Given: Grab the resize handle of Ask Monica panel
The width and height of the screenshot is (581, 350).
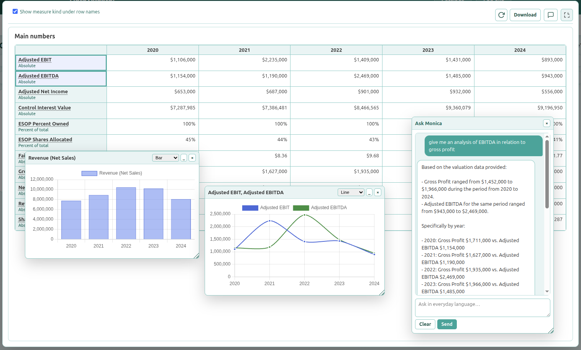Looking at the screenshot, I should (551, 331).
